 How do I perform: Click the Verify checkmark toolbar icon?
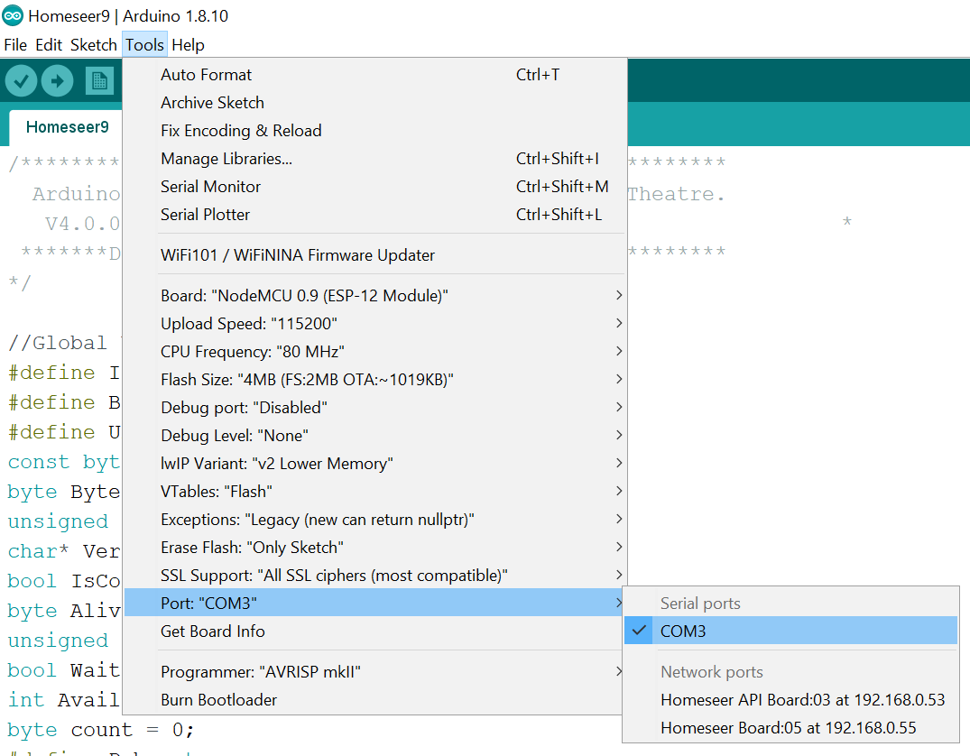(x=22, y=81)
